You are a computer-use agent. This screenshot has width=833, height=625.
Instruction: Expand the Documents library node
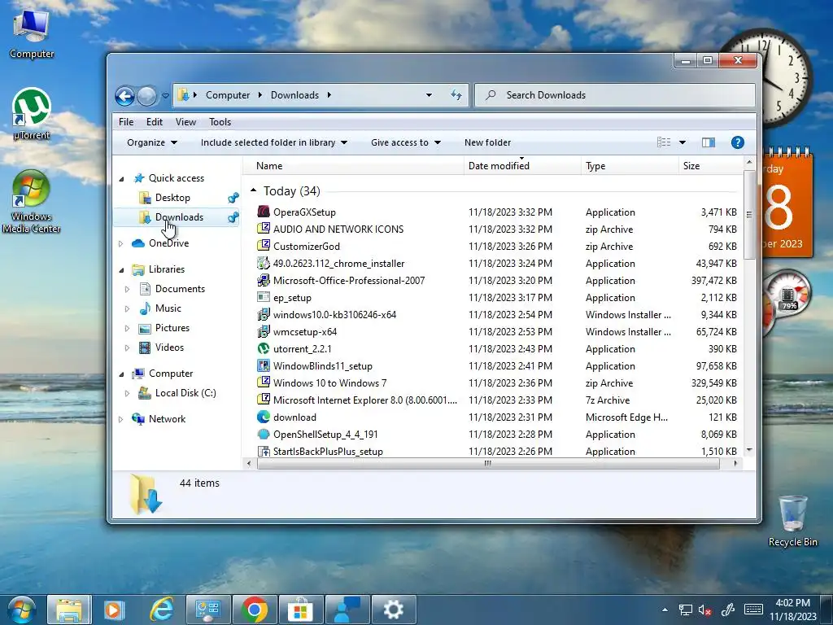pos(128,290)
